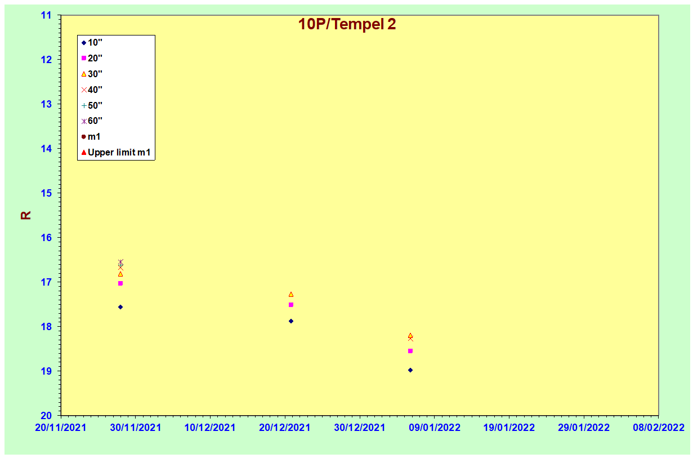Select the "Upper limit m1" legend entry
The height and width of the screenshot is (458, 693).
click(x=116, y=152)
